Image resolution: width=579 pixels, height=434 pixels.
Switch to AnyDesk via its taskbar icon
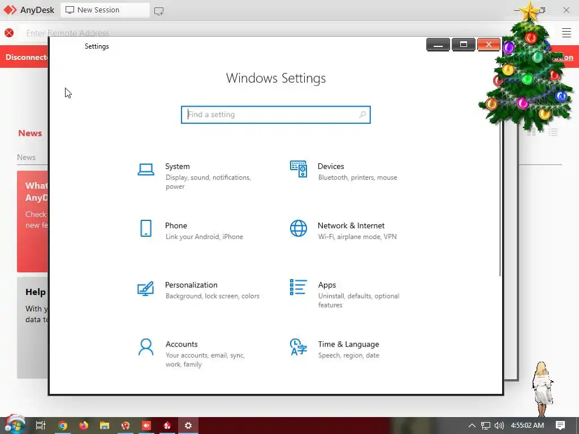click(146, 426)
